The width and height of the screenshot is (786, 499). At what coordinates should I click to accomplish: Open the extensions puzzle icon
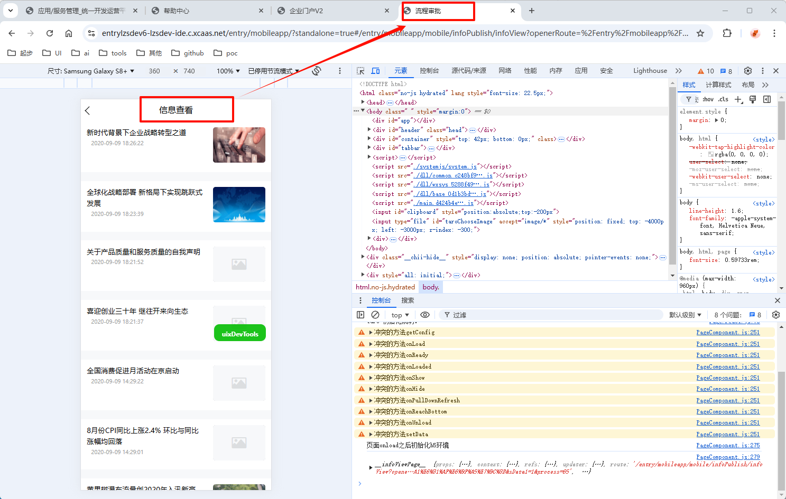pyautogui.click(x=727, y=33)
